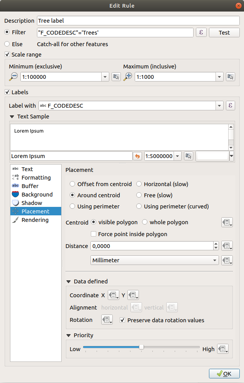The height and width of the screenshot is (383, 244).
Task: Select Horizontal (slow) placement mode
Action: coord(139,184)
